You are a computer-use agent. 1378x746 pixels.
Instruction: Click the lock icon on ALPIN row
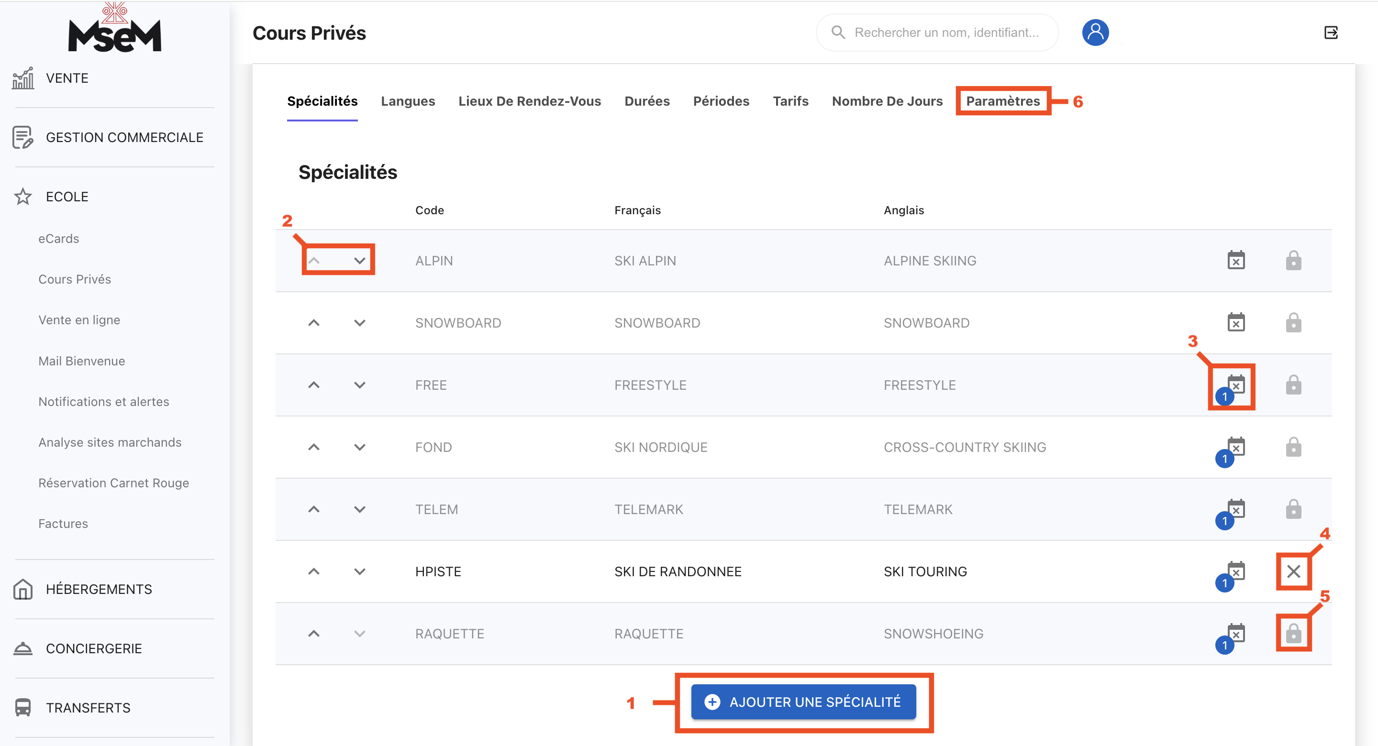tap(1293, 261)
